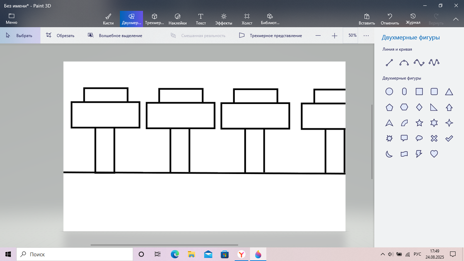Open the Текст (Text) tool tab

[x=201, y=19]
